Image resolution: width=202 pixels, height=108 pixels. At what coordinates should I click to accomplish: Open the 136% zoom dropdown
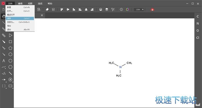tap(139, 9)
